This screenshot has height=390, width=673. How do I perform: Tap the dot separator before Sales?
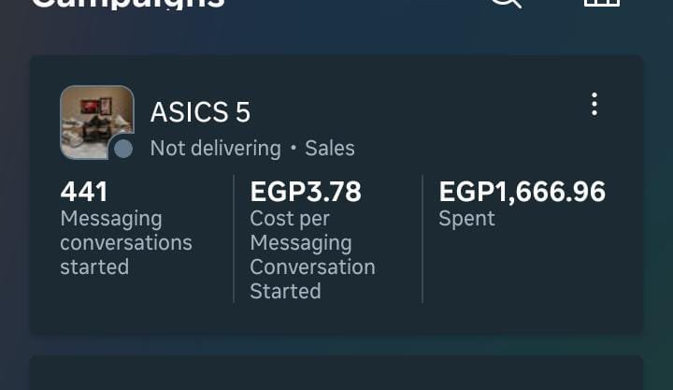click(x=294, y=148)
